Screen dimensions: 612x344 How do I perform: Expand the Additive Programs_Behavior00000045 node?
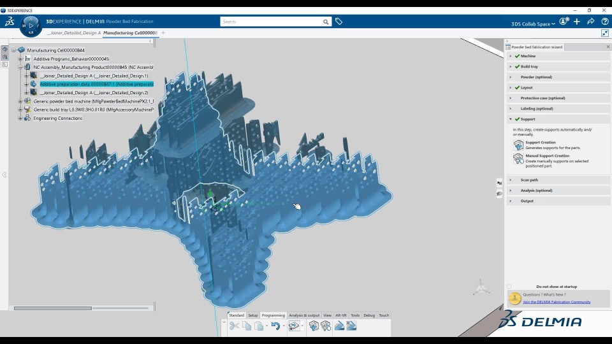click(x=20, y=59)
